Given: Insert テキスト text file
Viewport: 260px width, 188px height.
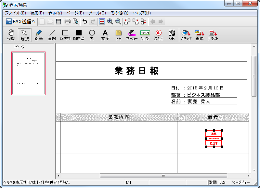Looking at the screenshot, I should [213, 35].
